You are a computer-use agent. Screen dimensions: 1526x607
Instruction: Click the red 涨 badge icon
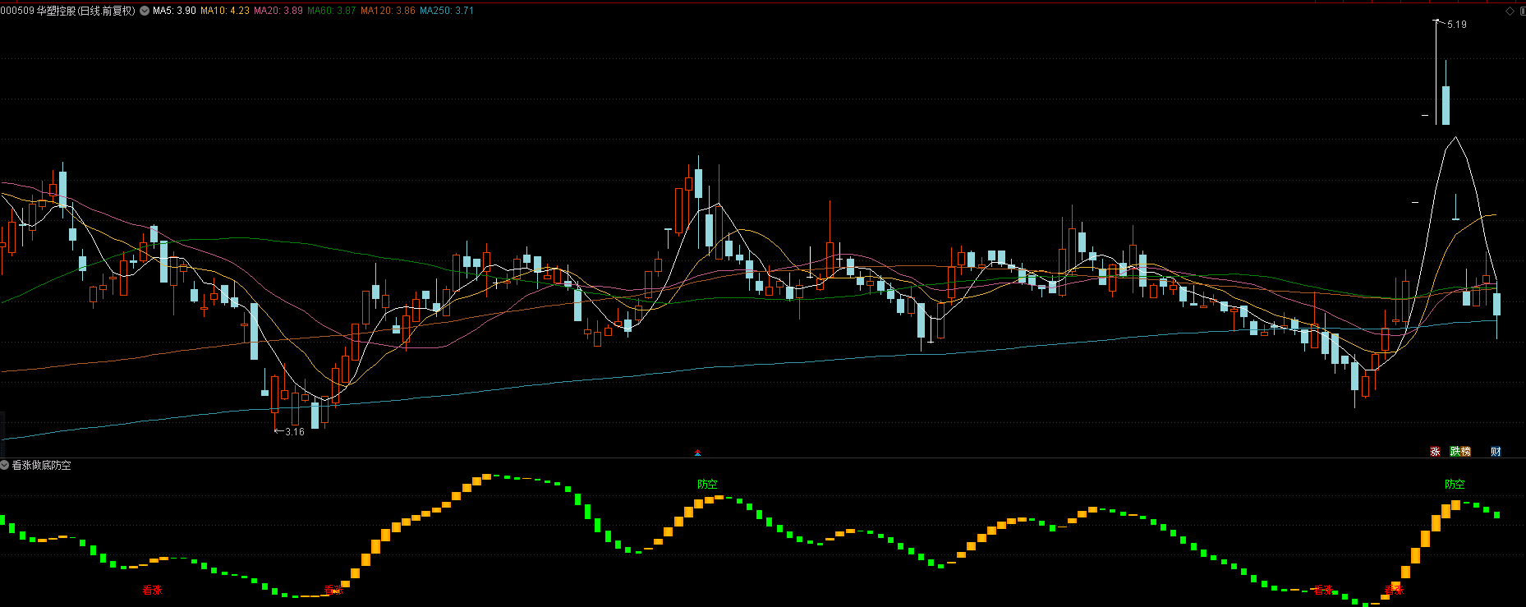click(1435, 451)
